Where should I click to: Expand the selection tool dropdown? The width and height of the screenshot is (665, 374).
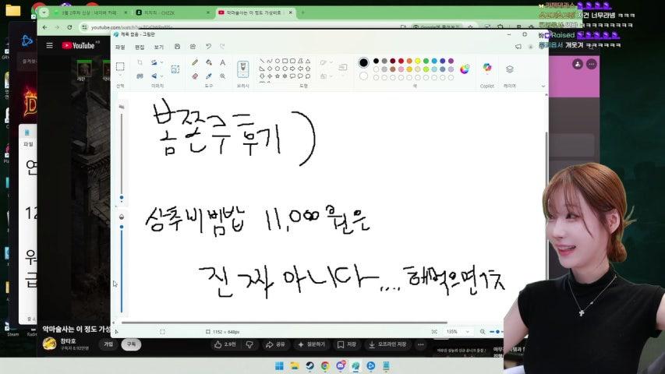point(120,76)
